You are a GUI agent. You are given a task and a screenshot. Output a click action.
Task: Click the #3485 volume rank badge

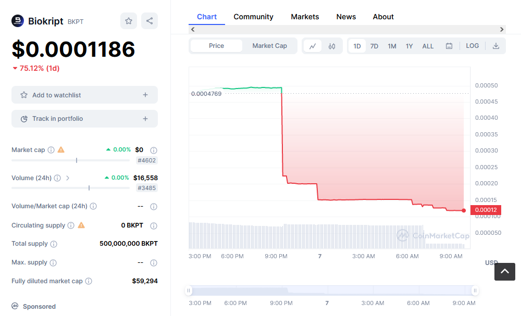click(x=146, y=188)
